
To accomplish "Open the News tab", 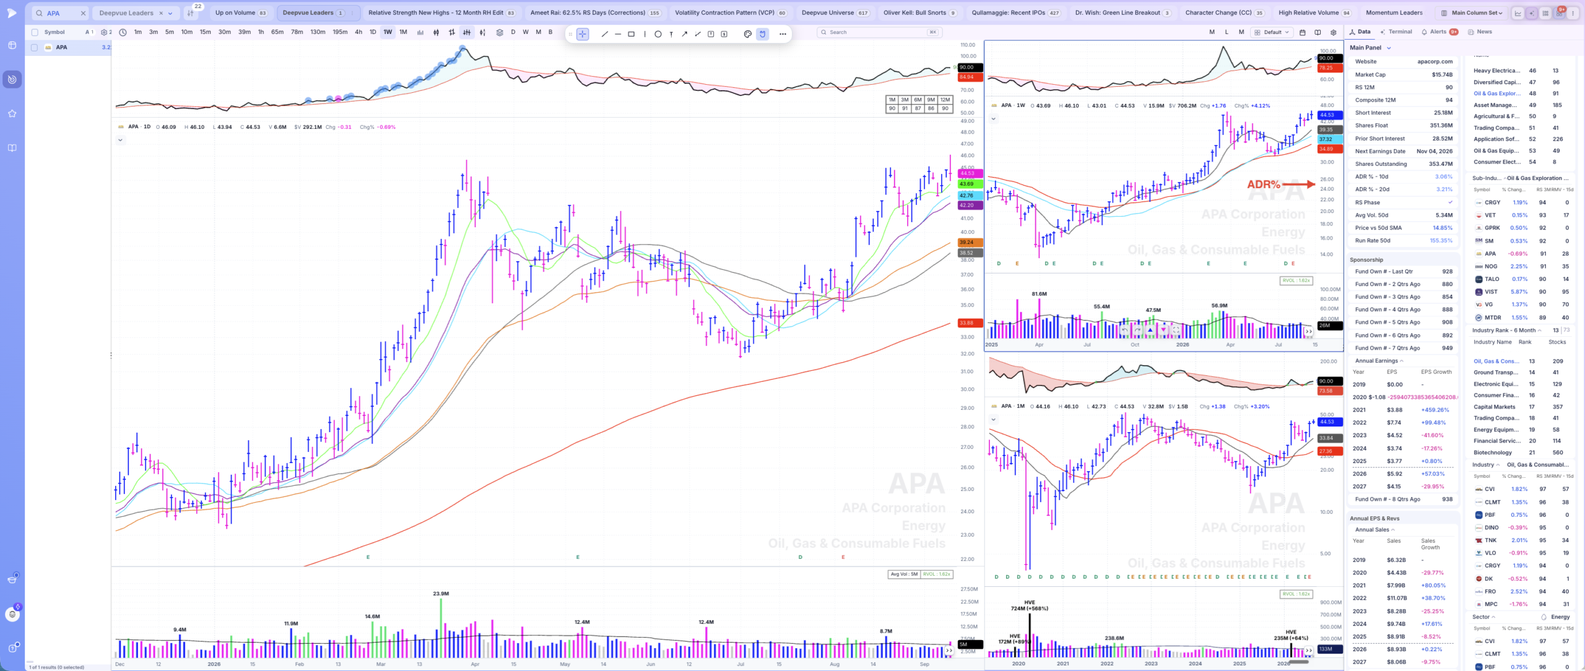I will (x=1480, y=32).
